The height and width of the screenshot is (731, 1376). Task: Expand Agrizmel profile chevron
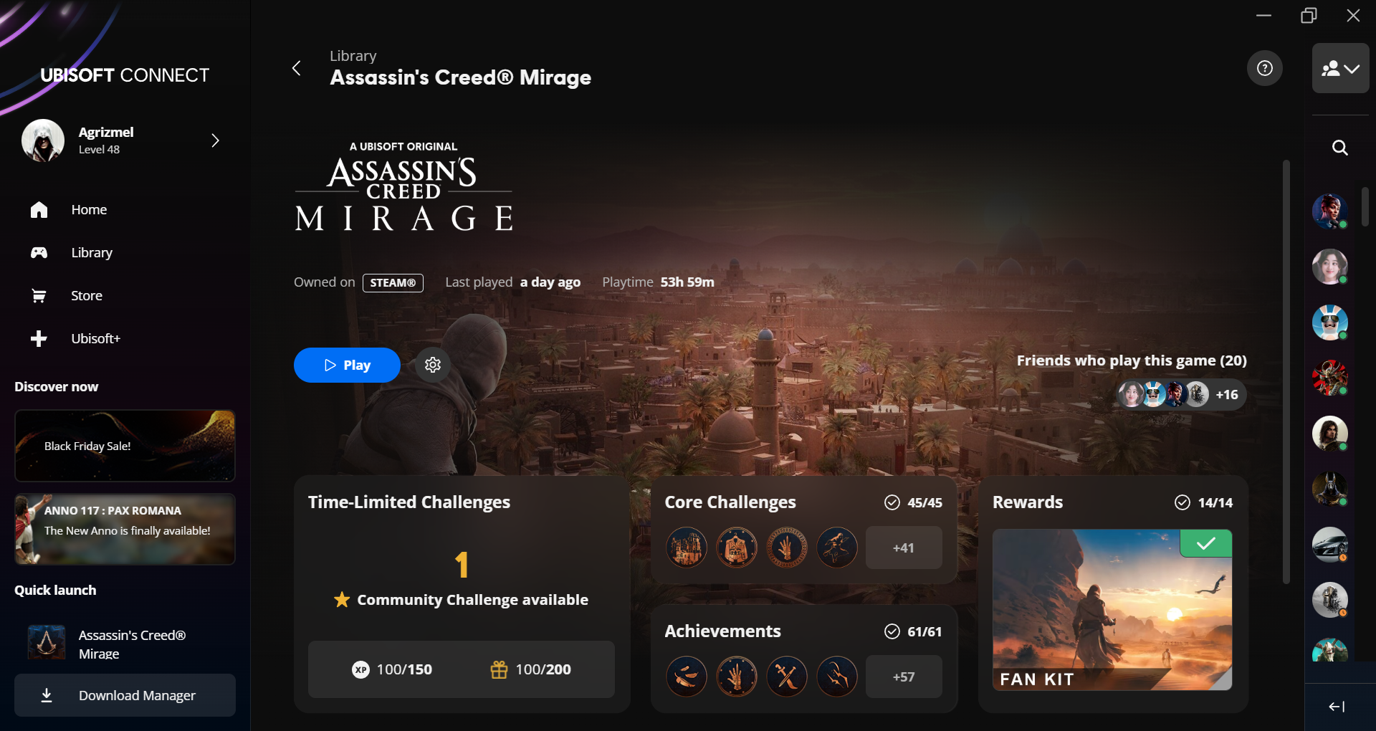[215, 140]
